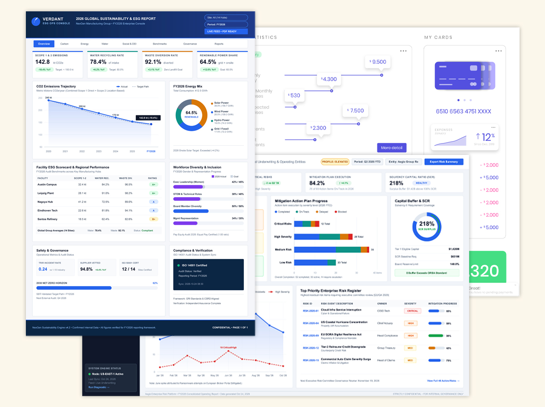The height and width of the screenshot is (407, 545).
Task: Select the second card carousel dot
Action: tap(465, 100)
